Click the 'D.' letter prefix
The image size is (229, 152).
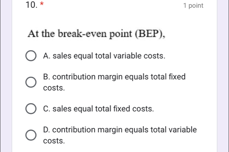(x=46, y=130)
